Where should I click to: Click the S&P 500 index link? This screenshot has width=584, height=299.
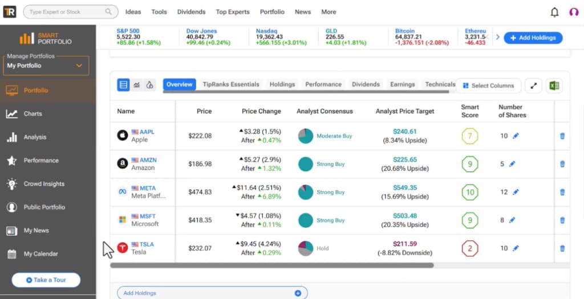coord(128,31)
